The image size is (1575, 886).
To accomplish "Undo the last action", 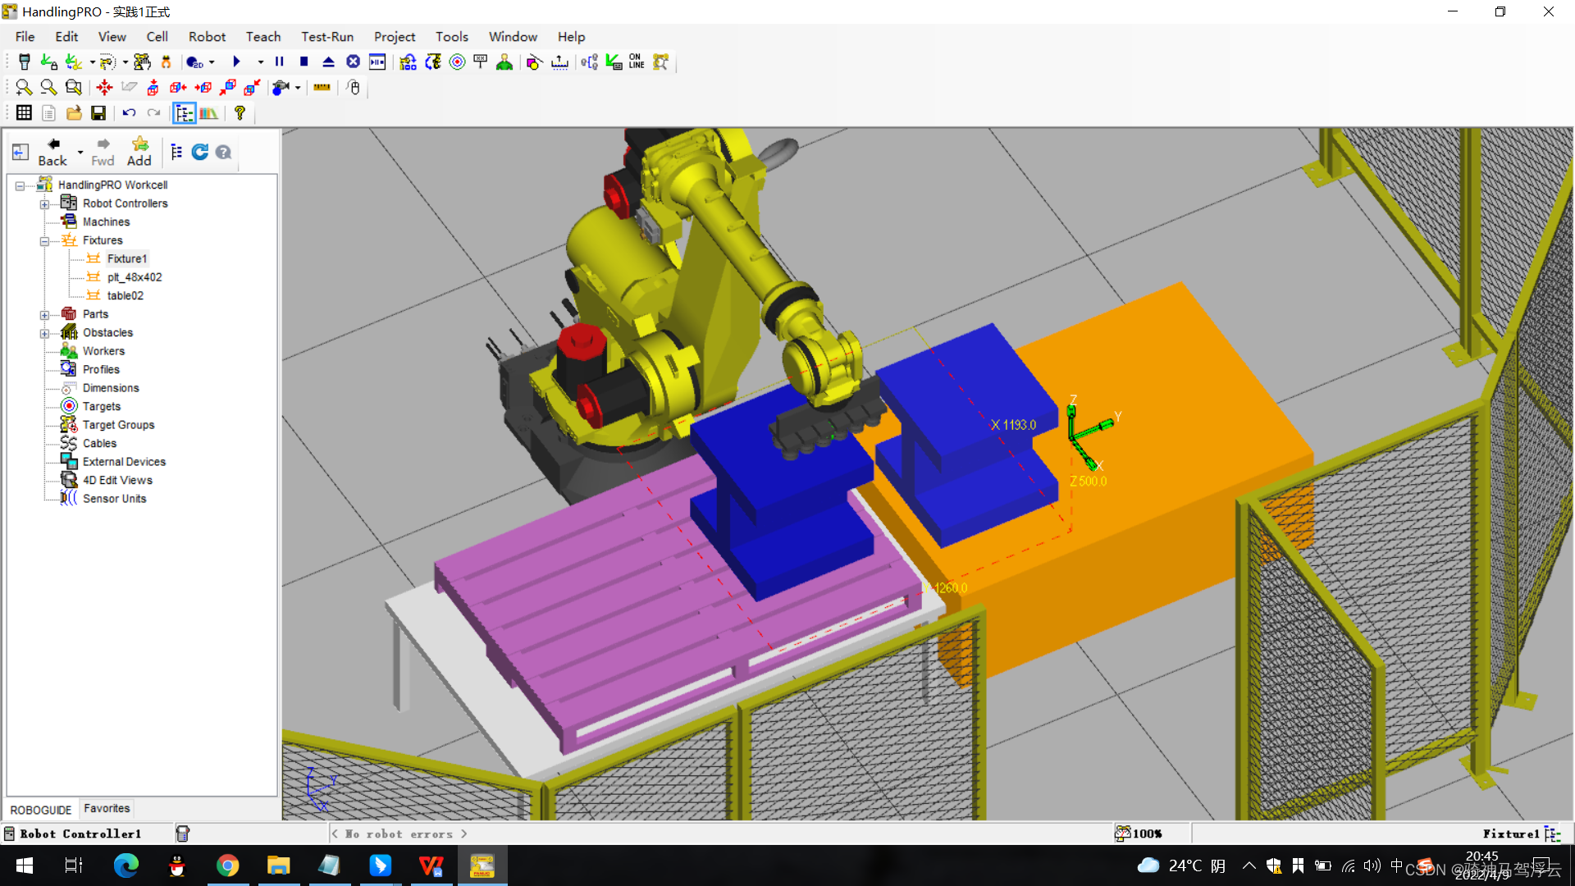I will 129,113.
